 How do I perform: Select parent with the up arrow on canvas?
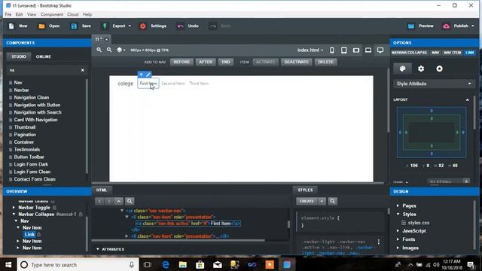pyautogui.click(x=141, y=75)
